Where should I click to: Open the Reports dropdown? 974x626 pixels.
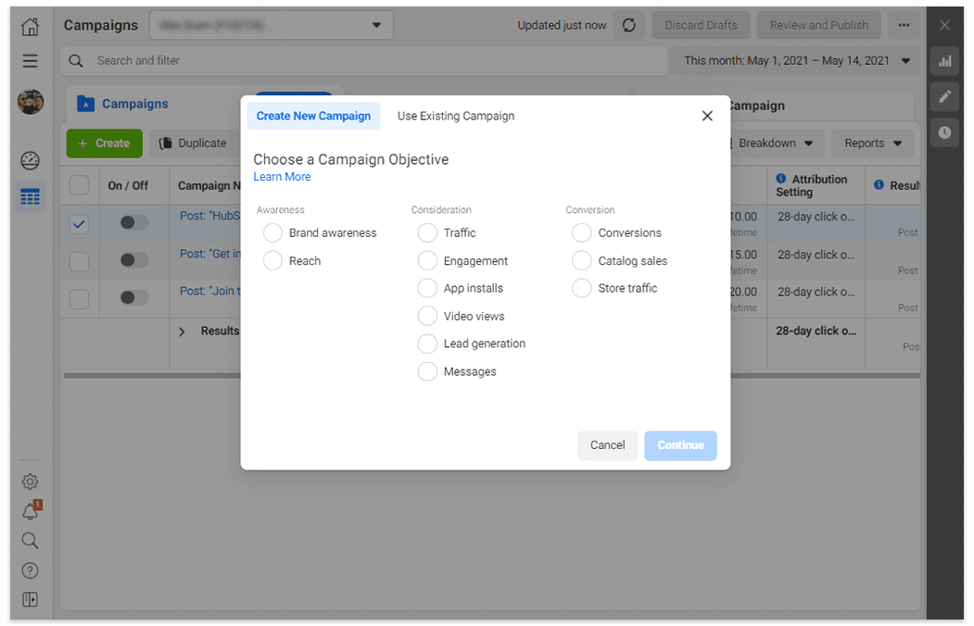pyautogui.click(x=871, y=143)
